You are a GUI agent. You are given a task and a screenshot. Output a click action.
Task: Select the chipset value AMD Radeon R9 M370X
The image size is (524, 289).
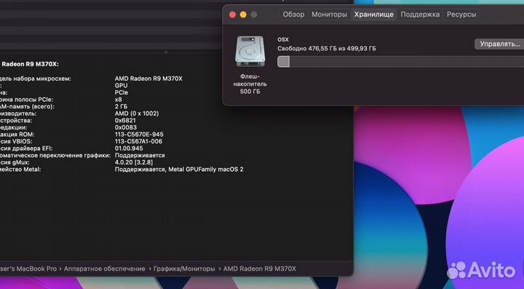(148, 79)
